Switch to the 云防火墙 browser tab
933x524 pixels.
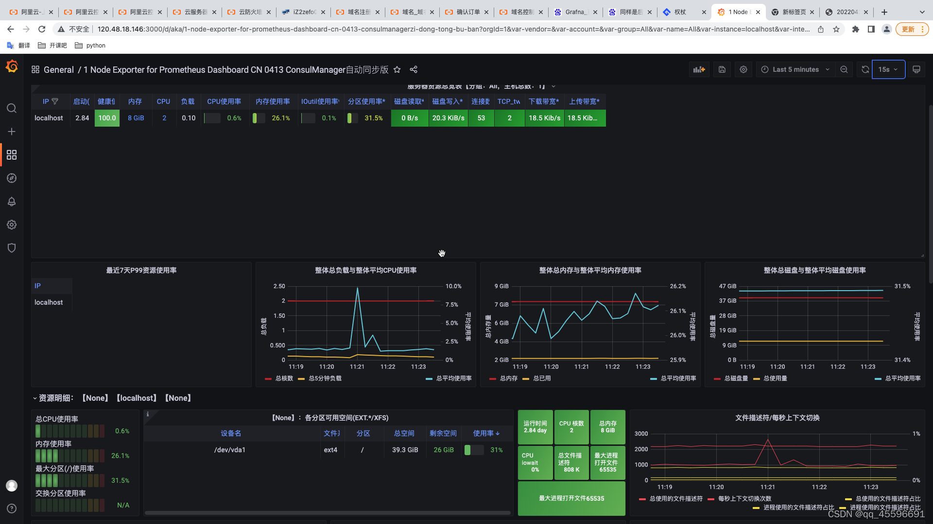click(x=249, y=12)
